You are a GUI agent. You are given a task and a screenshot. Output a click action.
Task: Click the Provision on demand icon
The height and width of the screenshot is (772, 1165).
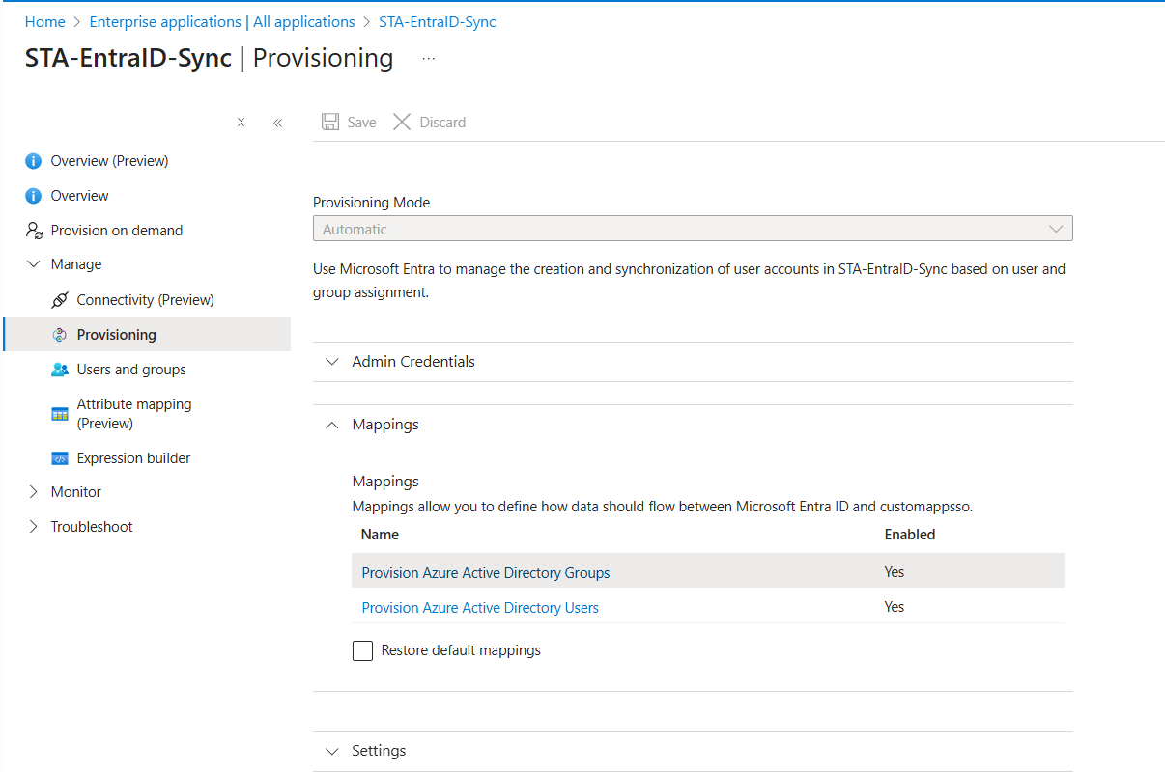tap(34, 231)
